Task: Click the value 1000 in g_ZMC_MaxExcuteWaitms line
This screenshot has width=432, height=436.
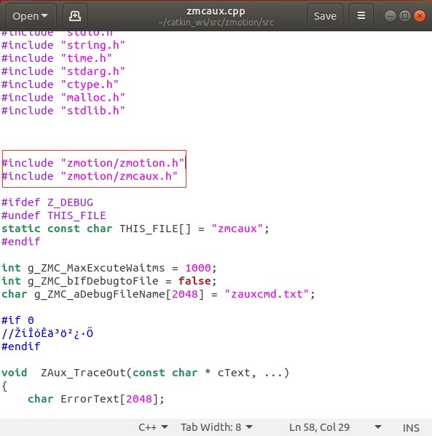Action: (x=198, y=268)
